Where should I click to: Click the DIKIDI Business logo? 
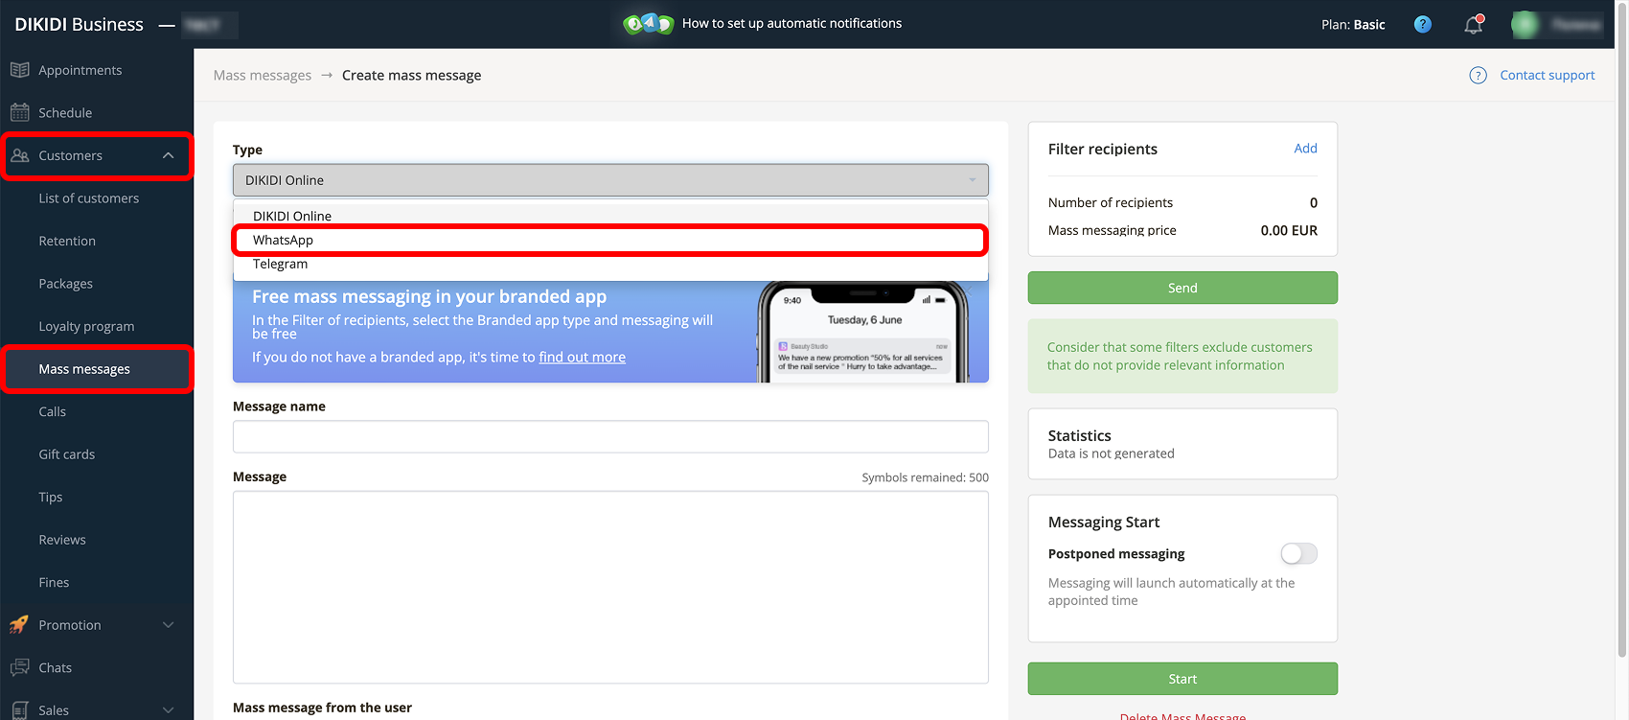79,25
